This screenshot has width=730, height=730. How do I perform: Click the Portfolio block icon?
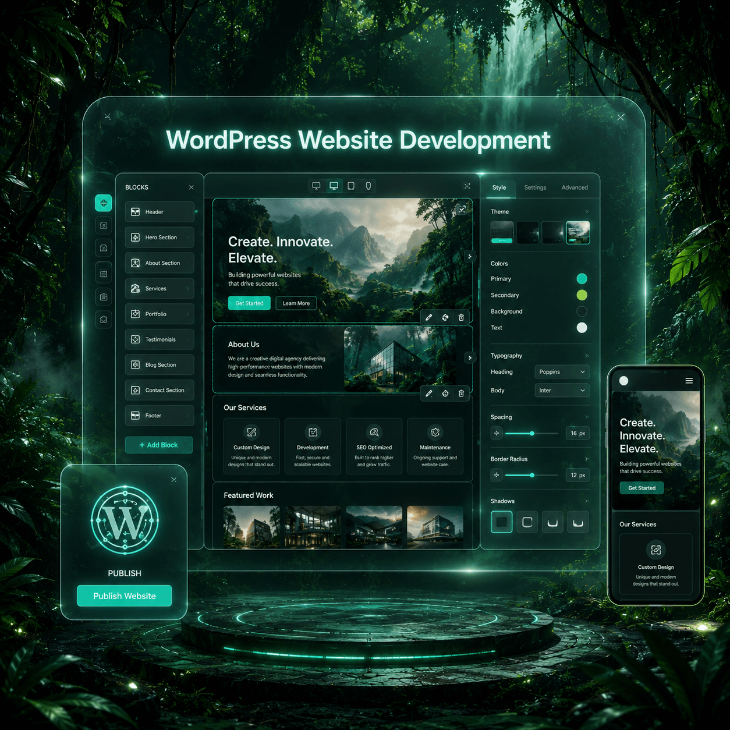[x=135, y=314]
